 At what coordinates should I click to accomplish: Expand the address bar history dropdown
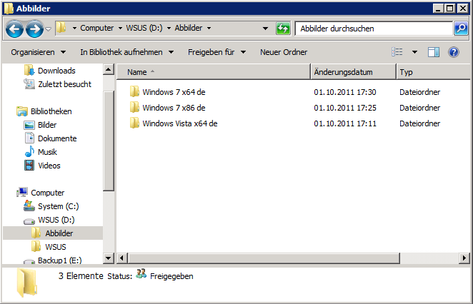tap(265, 29)
